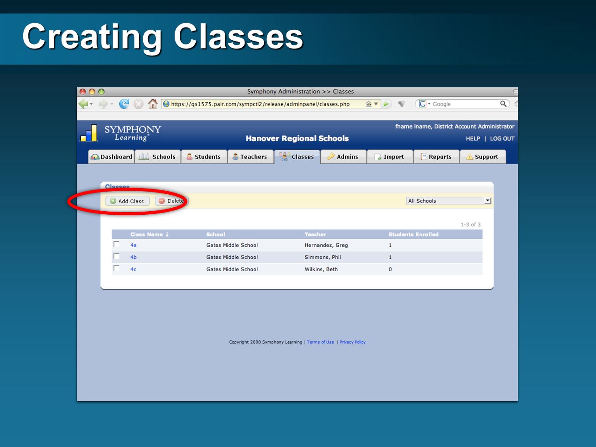Click teacher name Simmons, Phil
Image resolution: width=596 pixels, height=447 pixels.
tap(323, 257)
